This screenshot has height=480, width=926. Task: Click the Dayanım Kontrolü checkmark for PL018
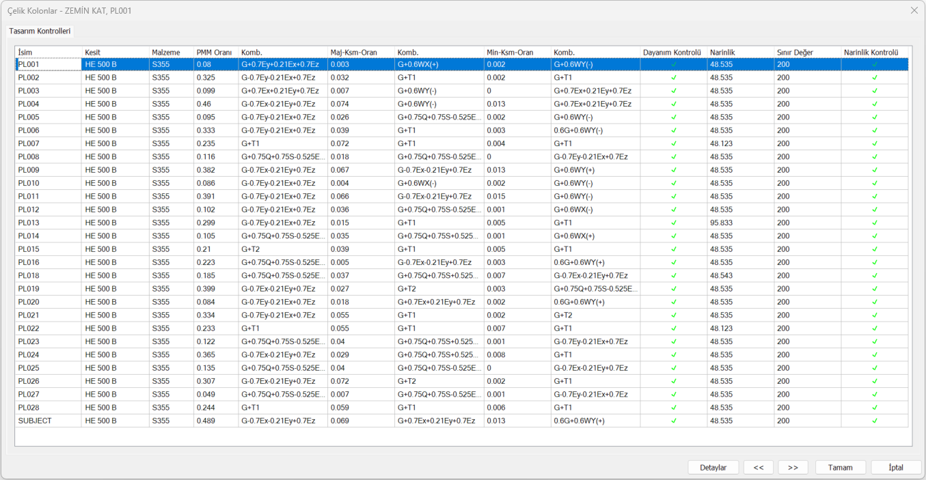click(673, 275)
